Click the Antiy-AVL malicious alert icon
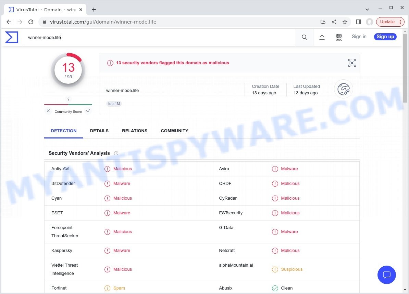The image size is (409, 294). click(x=107, y=169)
